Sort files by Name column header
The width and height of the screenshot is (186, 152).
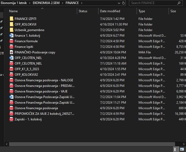[x=13, y=11]
